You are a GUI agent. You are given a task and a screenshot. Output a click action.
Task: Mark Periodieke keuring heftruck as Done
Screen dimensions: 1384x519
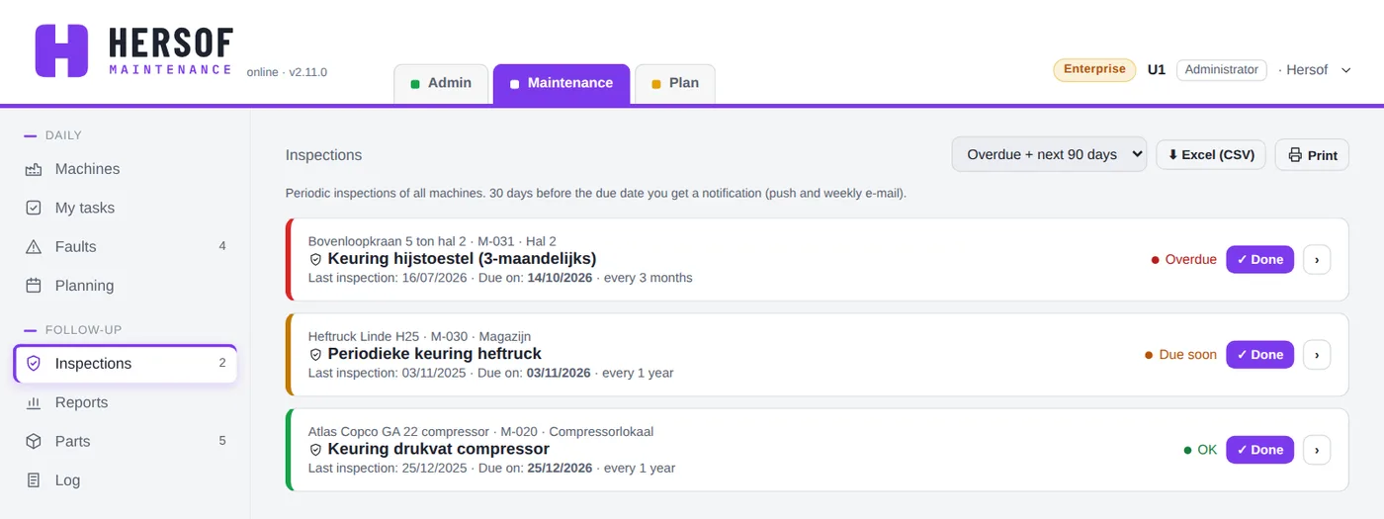1259,355
